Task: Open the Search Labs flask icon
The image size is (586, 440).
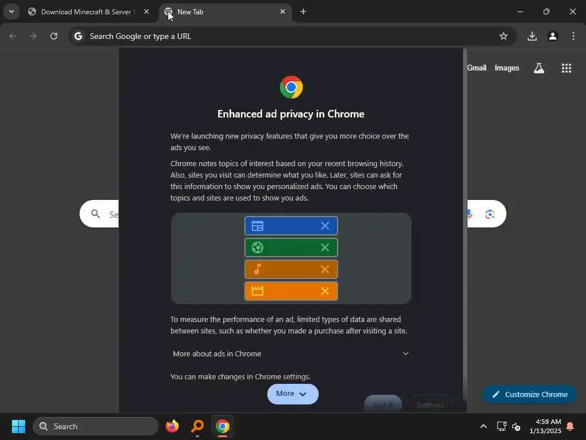Action: (539, 68)
